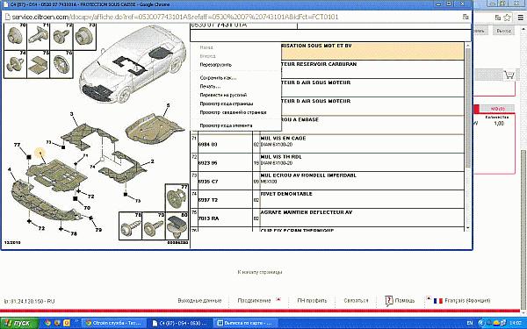Viewport: 527px width, 329px height.
Task: Switch to 'Выписка по карте' taskbar window
Action: (x=246, y=323)
